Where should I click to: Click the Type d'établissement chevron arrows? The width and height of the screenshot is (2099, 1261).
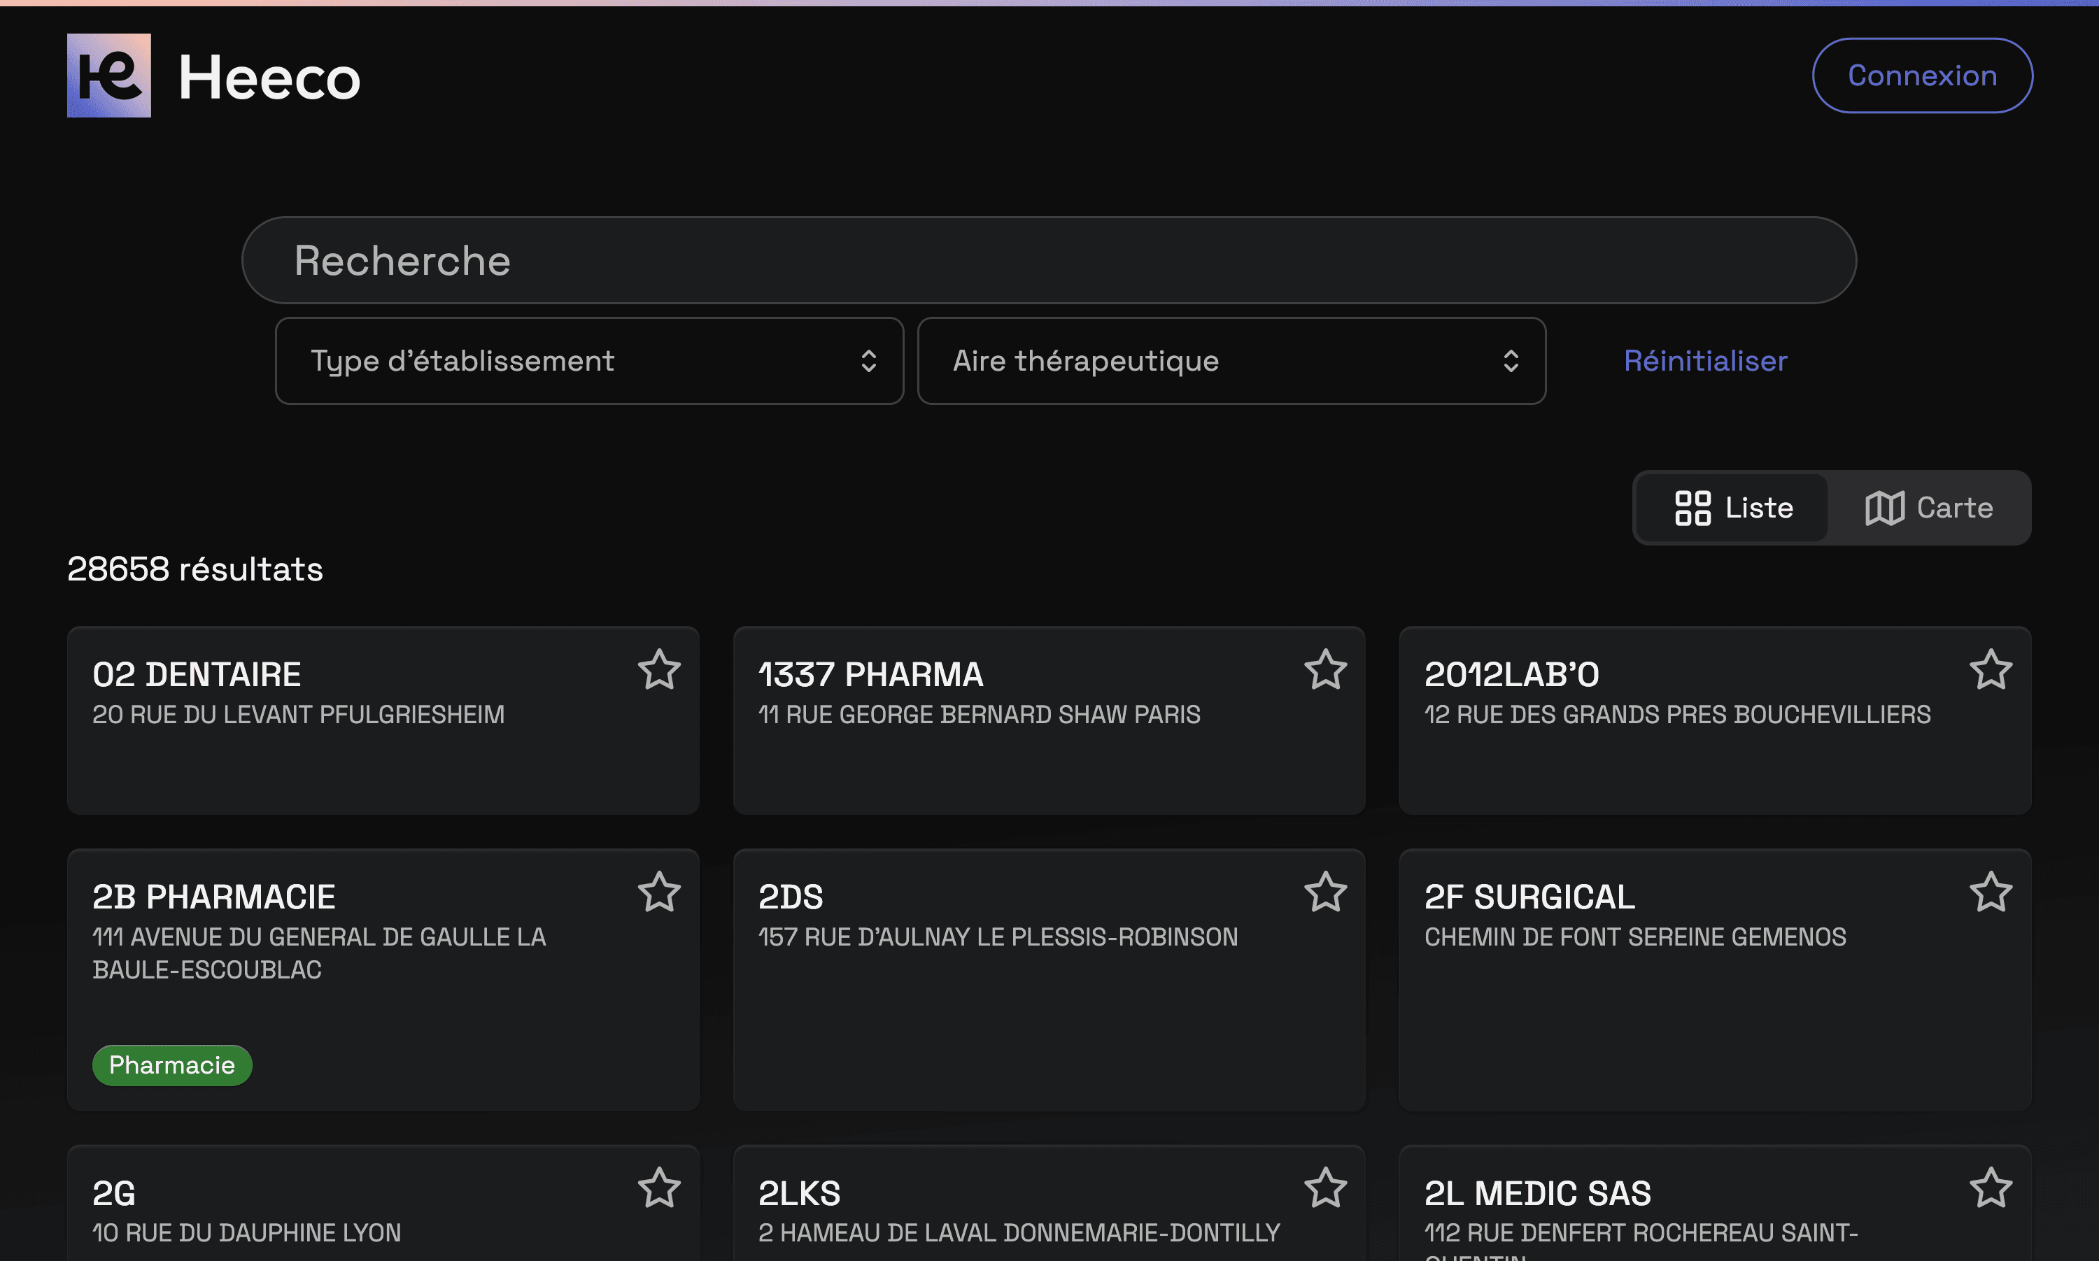click(x=868, y=361)
